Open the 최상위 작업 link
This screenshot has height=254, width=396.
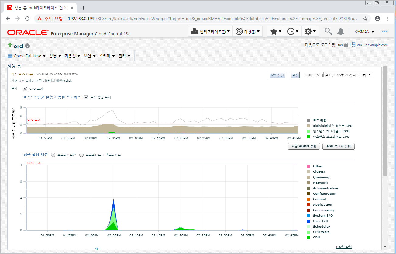tap(344, 247)
